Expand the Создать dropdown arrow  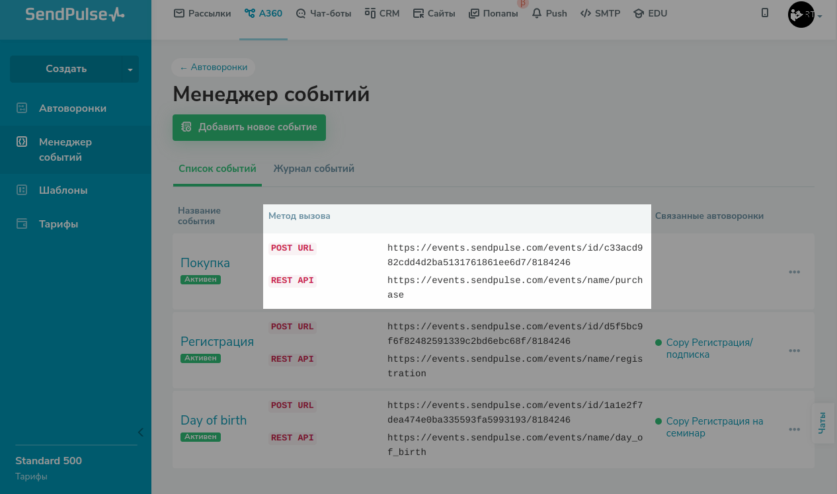pyautogui.click(x=130, y=69)
